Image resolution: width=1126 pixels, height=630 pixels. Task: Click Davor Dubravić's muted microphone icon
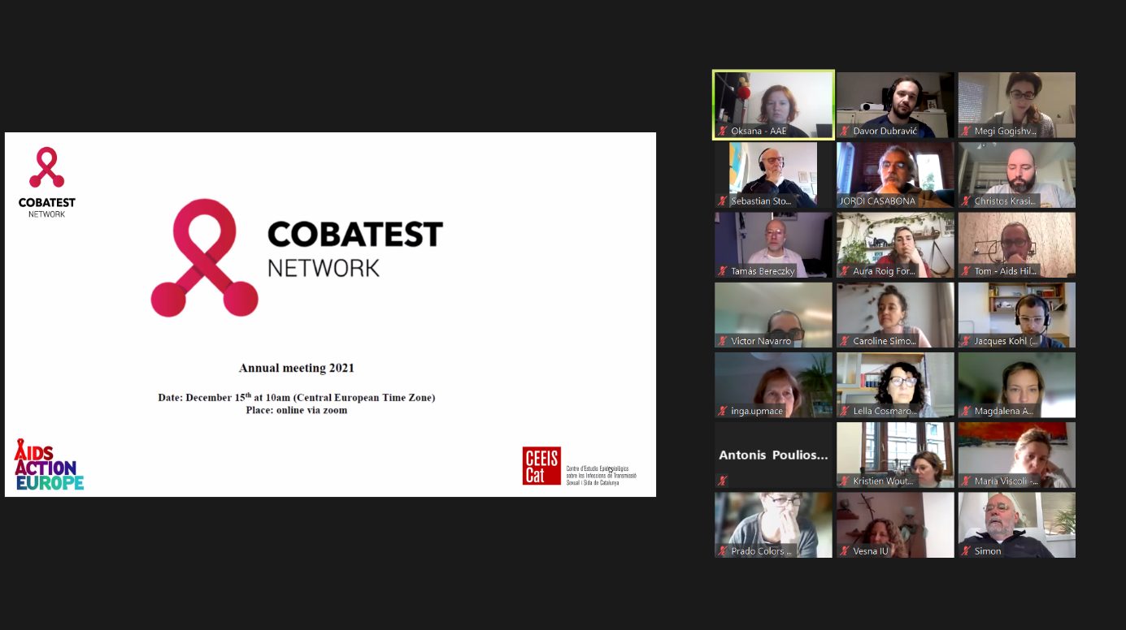pyautogui.click(x=844, y=131)
